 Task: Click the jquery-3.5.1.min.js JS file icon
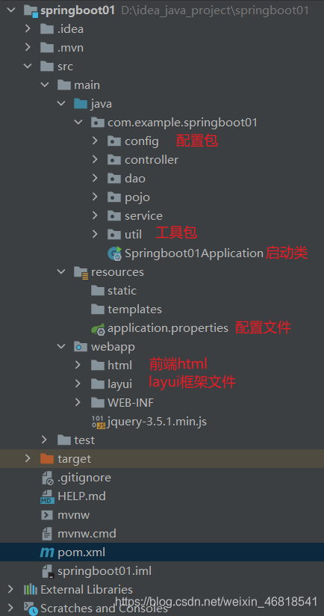click(98, 422)
